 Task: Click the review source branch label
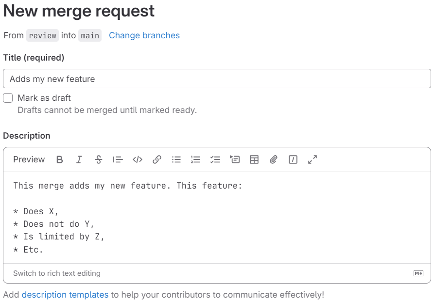(42, 35)
